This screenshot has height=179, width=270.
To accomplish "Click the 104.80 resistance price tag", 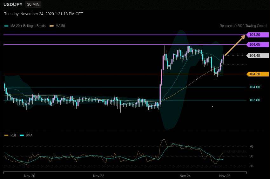I will tap(258, 35).
